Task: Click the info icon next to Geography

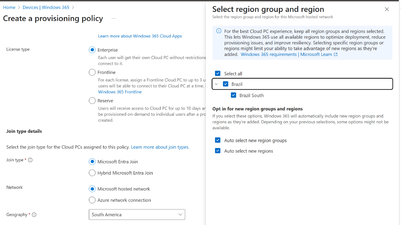Action: click(34, 215)
